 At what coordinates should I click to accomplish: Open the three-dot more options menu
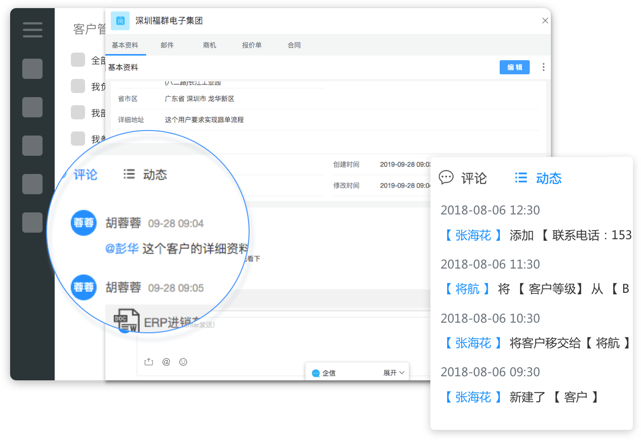543,67
